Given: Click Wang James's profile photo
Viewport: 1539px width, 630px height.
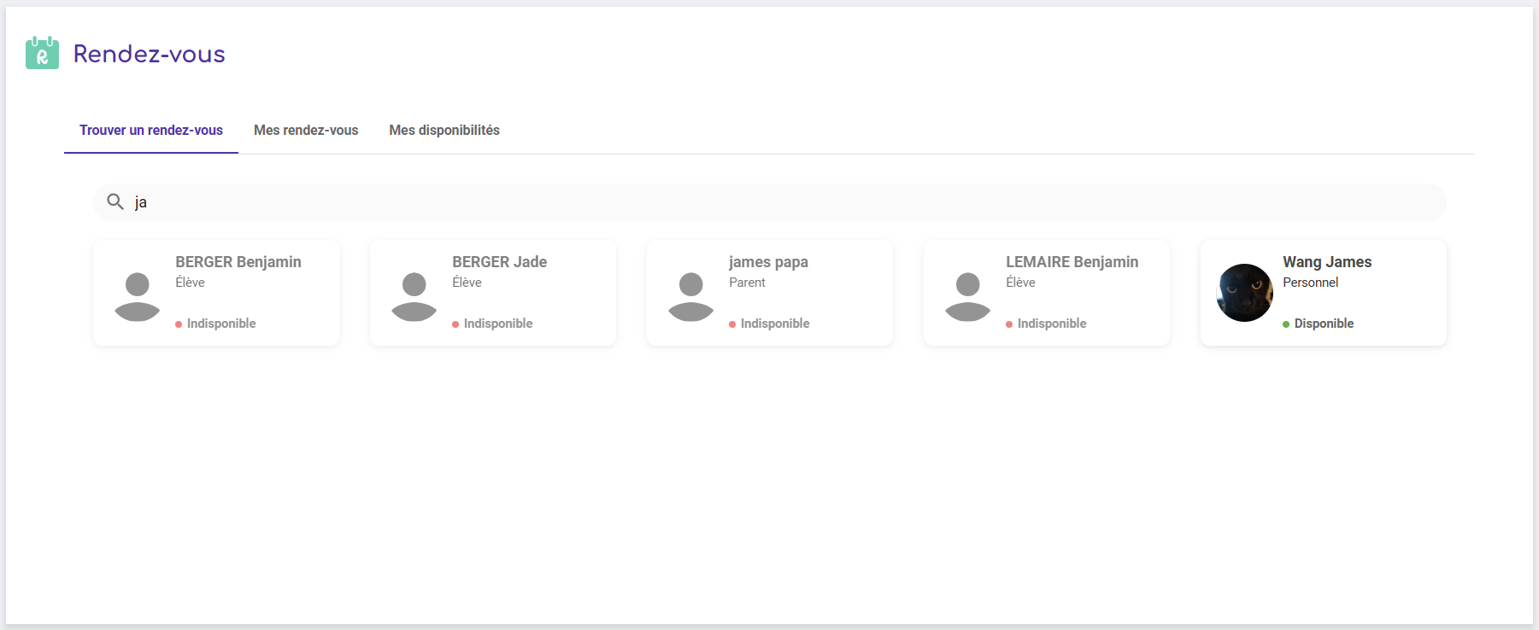Looking at the screenshot, I should [1244, 293].
